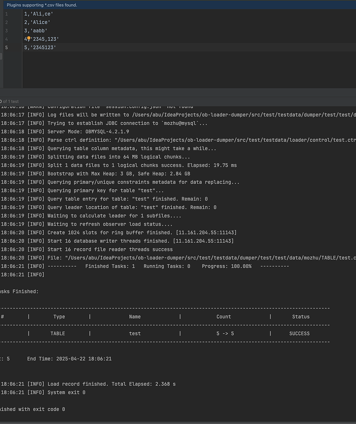356x424 pixels.
Task: Click the 'Status' column header in result table
Action: pos(301,316)
